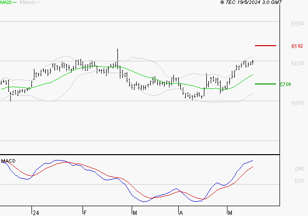Image resolution: width=308 pixels, height=216 pixels.
Task: Click the red 6192 resistance value
Action: click(x=297, y=46)
